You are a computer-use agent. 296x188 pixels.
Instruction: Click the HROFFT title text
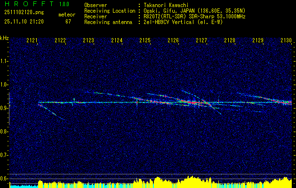[29, 4]
